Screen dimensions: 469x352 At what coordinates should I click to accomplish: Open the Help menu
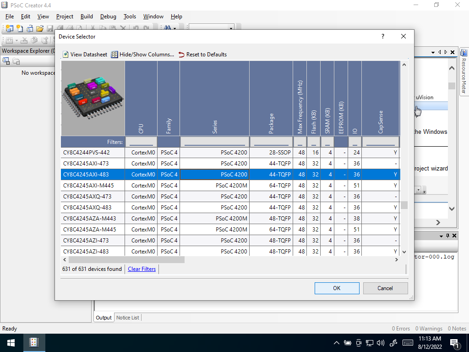coord(176,16)
